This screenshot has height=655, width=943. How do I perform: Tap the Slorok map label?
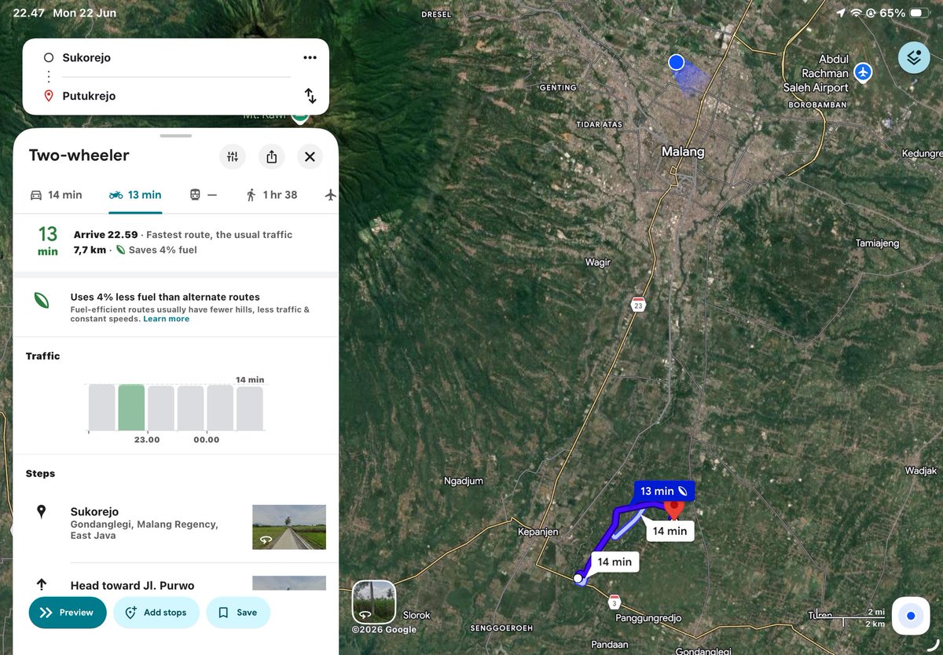(x=416, y=615)
